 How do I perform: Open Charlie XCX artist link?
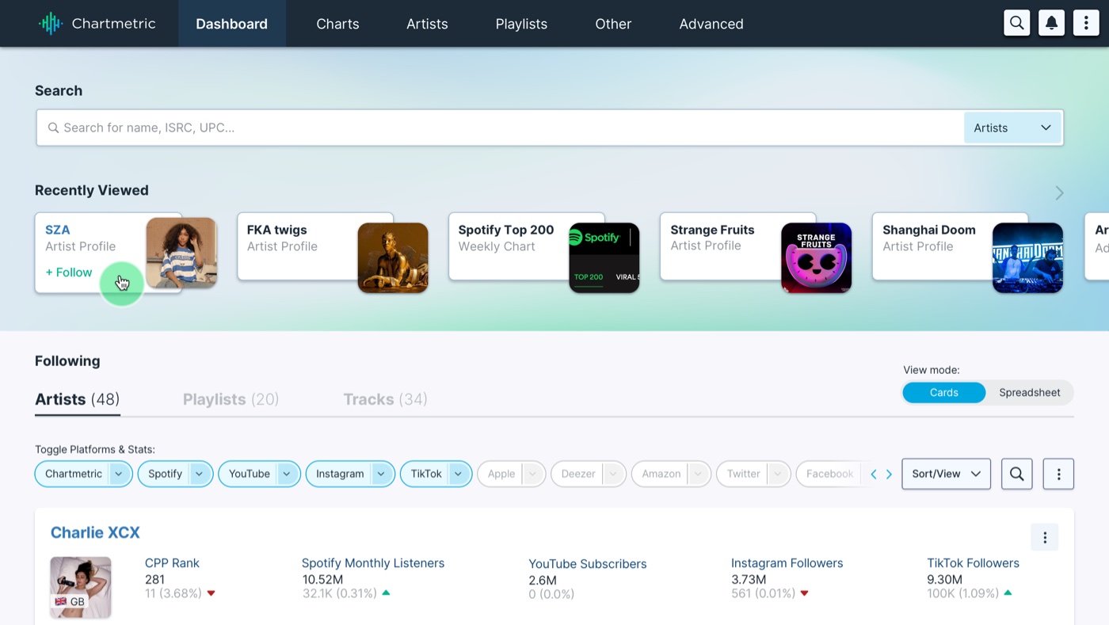pyautogui.click(x=95, y=532)
